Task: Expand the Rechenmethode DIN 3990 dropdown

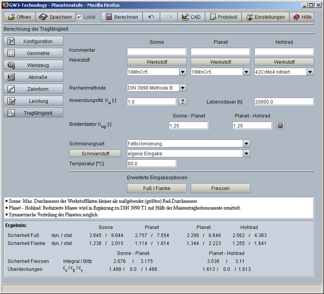Action: [183, 88]
